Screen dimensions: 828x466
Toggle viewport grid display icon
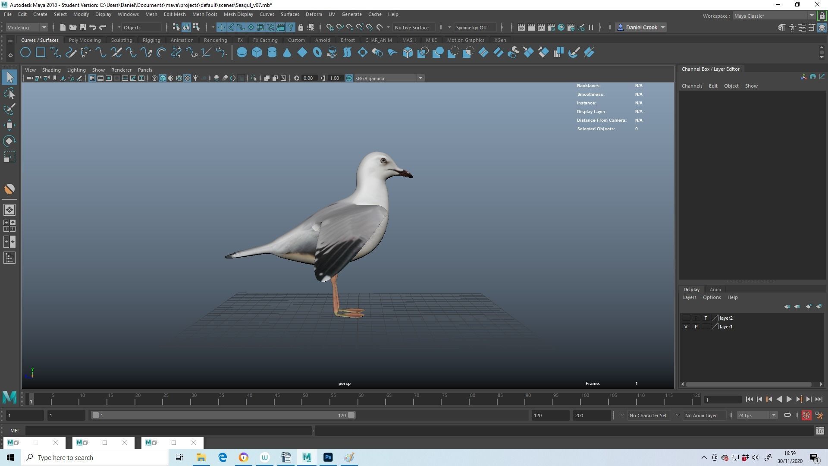[92, 79]
